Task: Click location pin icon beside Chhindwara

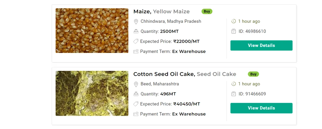Action: pyautogui.click(x=136, y=21)
